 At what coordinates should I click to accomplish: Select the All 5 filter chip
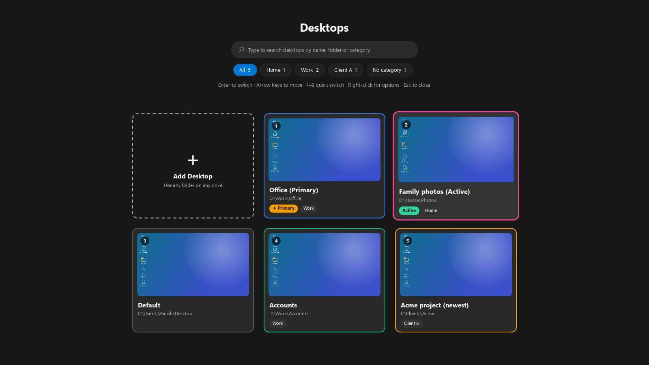coord(245,70)
